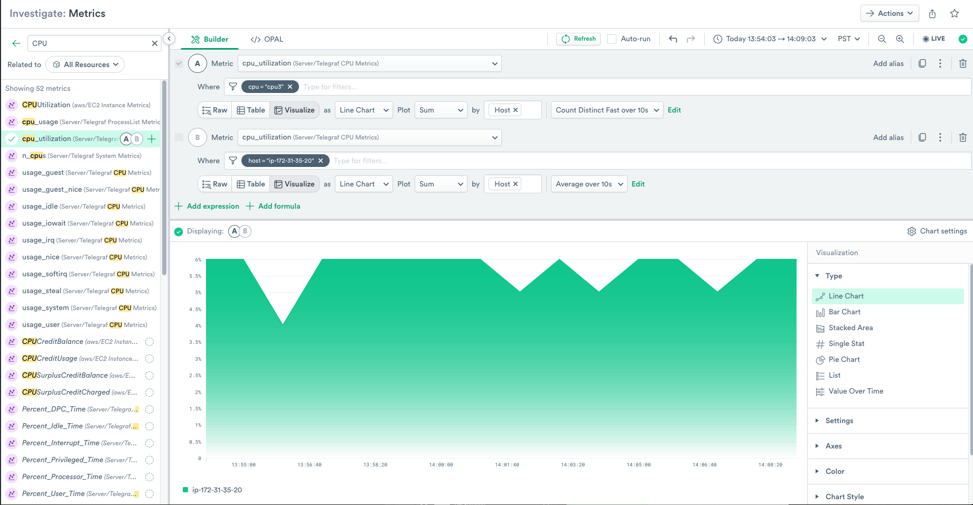The image size is (973, 505).
Task: Open Chart settings
Action: click(937, 231)
